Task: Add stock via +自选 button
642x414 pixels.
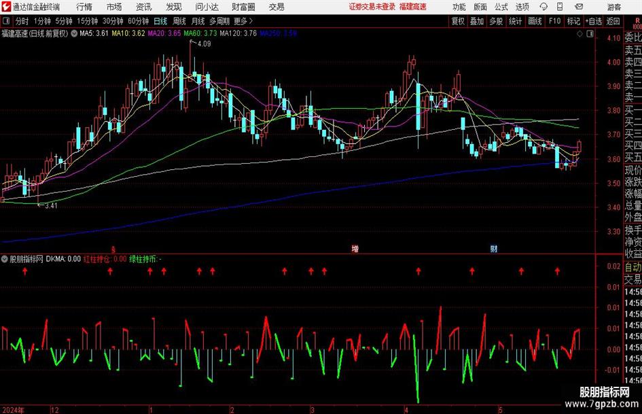Action: [593, 21]
